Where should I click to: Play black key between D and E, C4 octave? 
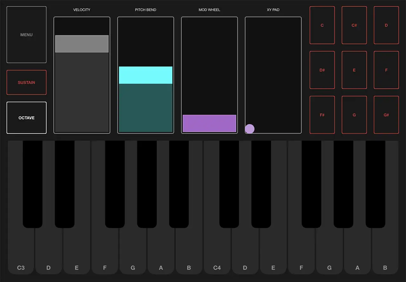click(261, 184)
